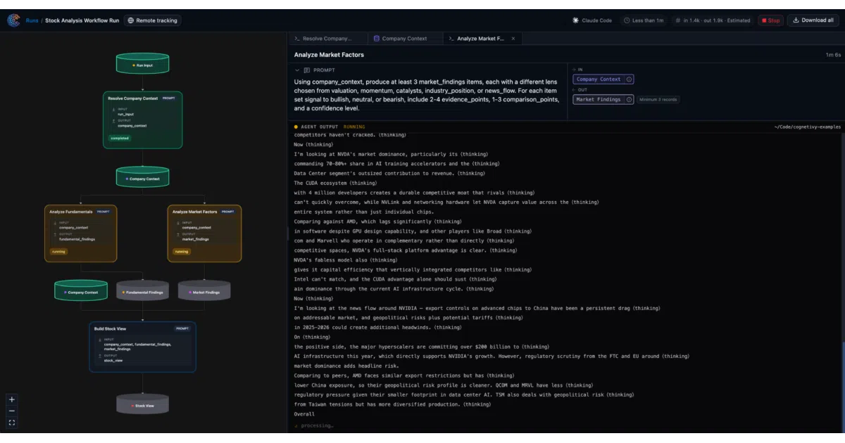
Task: Click the ~/Code/cognetivy-examples path label
Action: [807, 127]
